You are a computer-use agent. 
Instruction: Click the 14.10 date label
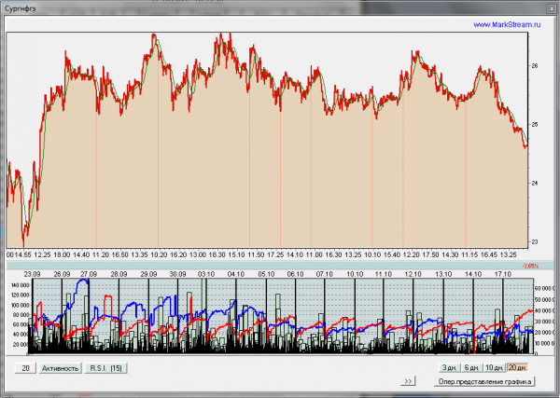473,274
